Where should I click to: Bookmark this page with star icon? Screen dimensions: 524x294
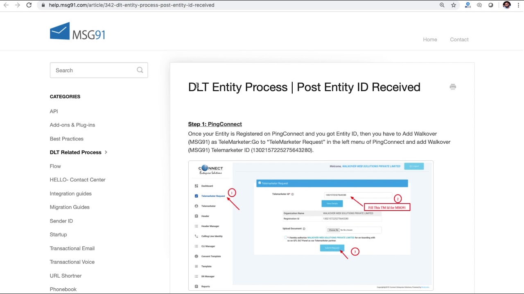[x=454, y=5]
